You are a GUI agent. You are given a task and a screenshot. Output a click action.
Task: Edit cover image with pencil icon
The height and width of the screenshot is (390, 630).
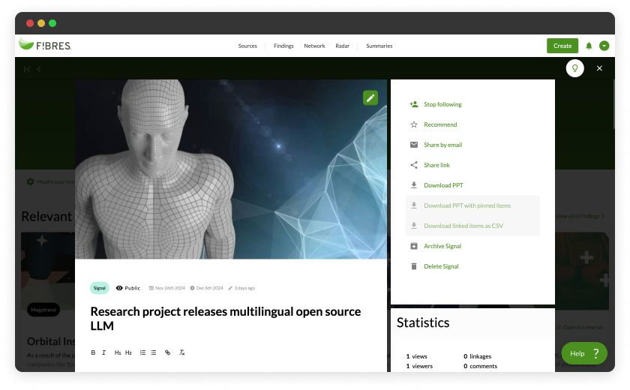(370, 97)
